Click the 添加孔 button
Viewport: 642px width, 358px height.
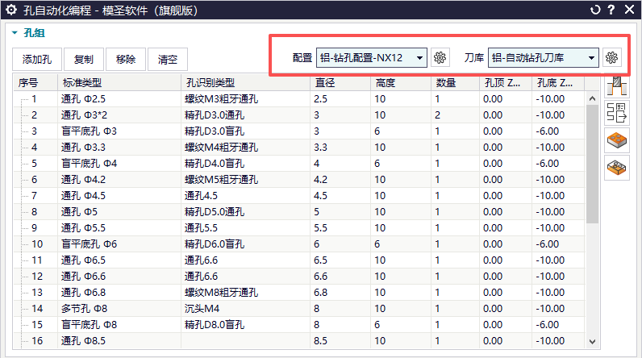[37, 60]
